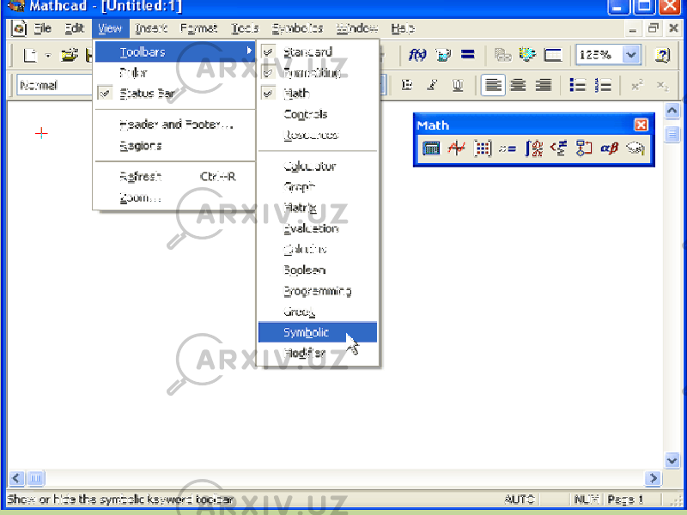The width and height of the screenshot is (687, 515).
Task: Click the New worksheet icon
Action: click(x=30, y=55)
